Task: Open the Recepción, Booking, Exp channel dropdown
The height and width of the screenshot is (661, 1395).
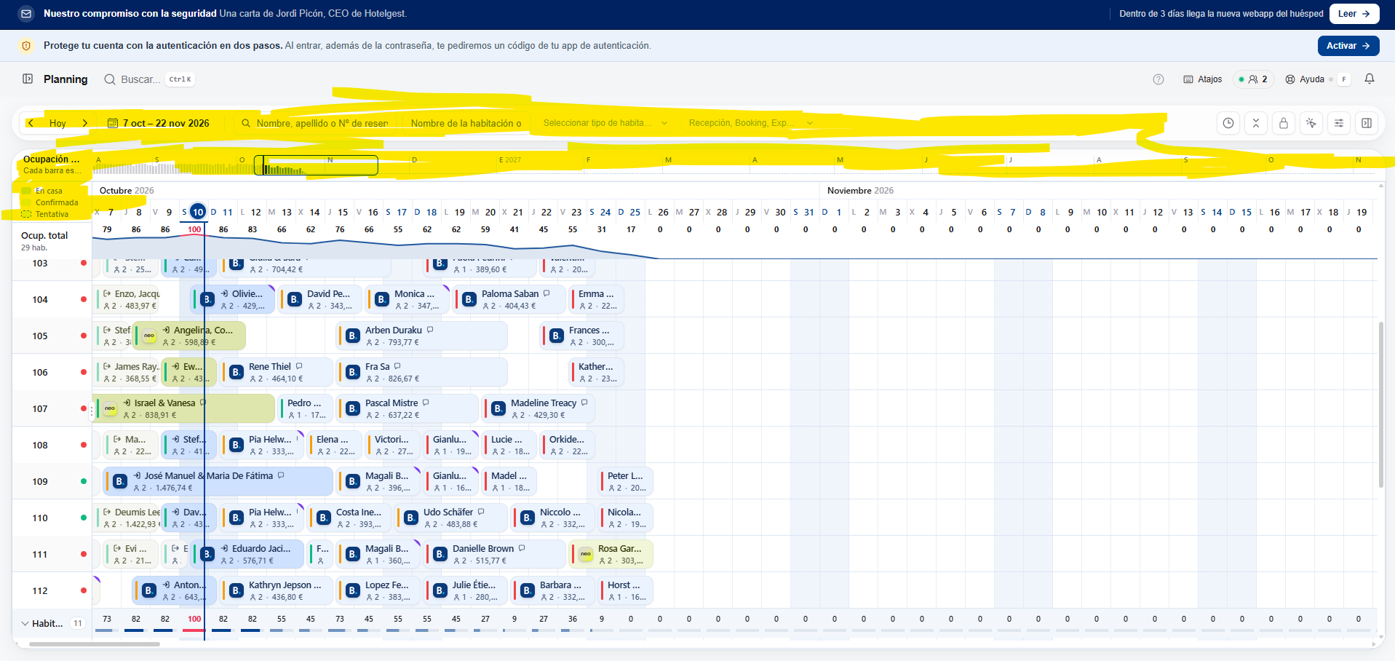Action: coord(750,123)
